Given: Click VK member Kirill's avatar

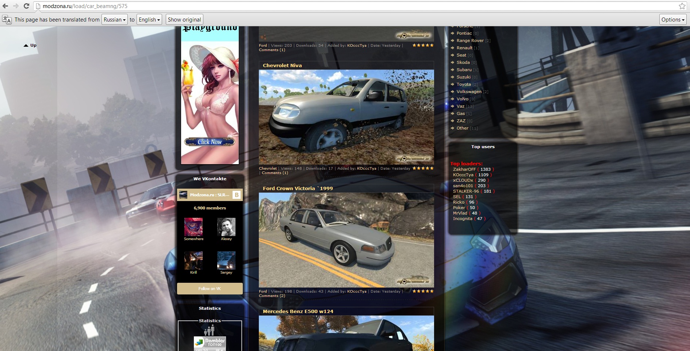Looking at the screenshot, I should tap(193, 261).
